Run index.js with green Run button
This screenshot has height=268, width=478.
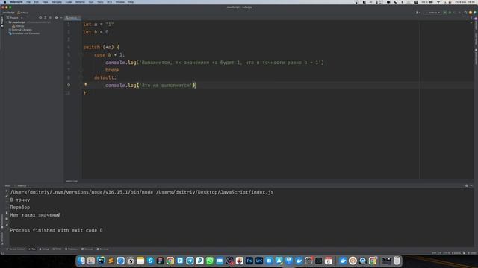[445, 13]
